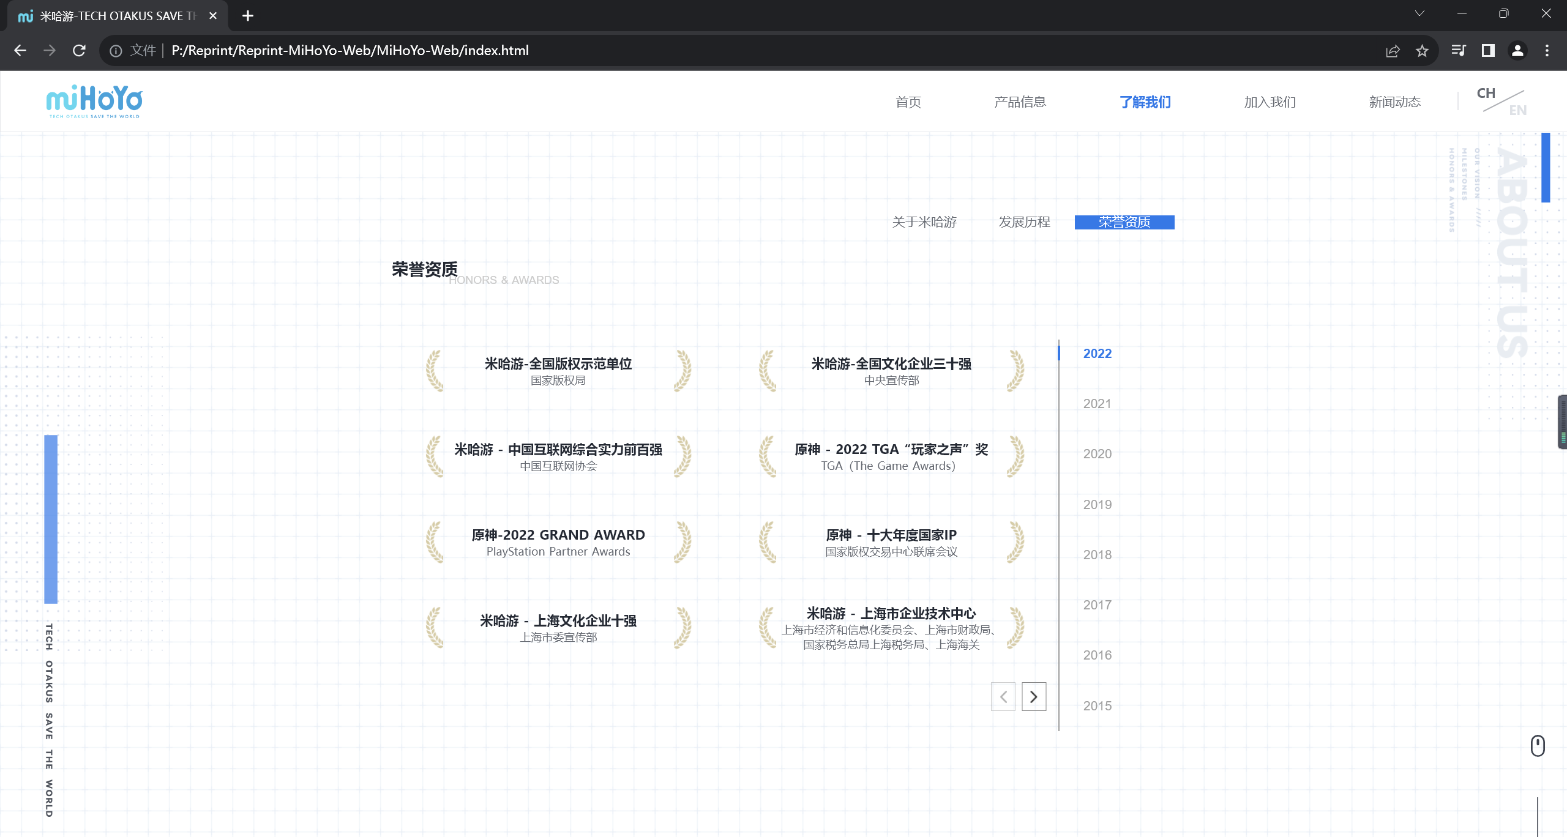The image size is (1567, 837).
Task: Click the 中国互联网协会 issuer text
Action: click(x=558, y=466)
